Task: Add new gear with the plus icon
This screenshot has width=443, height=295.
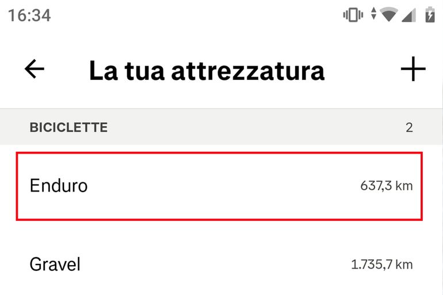Action: pyautogui.click(x=413, y=70)
